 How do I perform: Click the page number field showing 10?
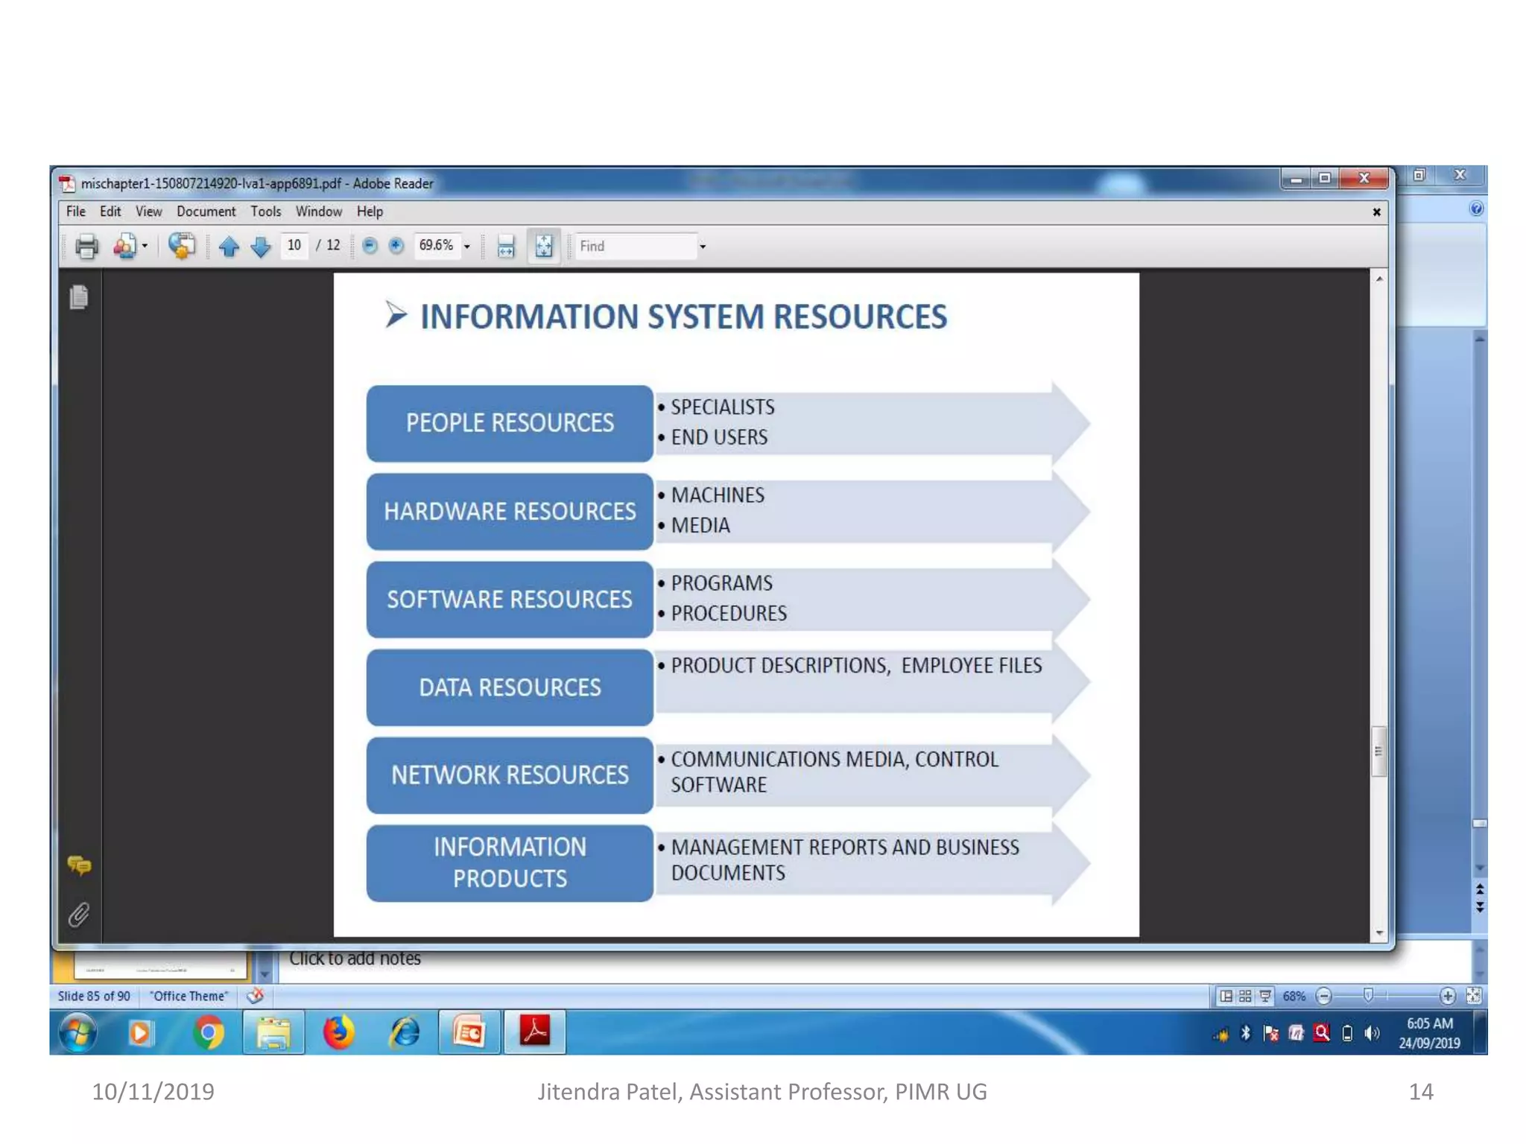point(294,245)
